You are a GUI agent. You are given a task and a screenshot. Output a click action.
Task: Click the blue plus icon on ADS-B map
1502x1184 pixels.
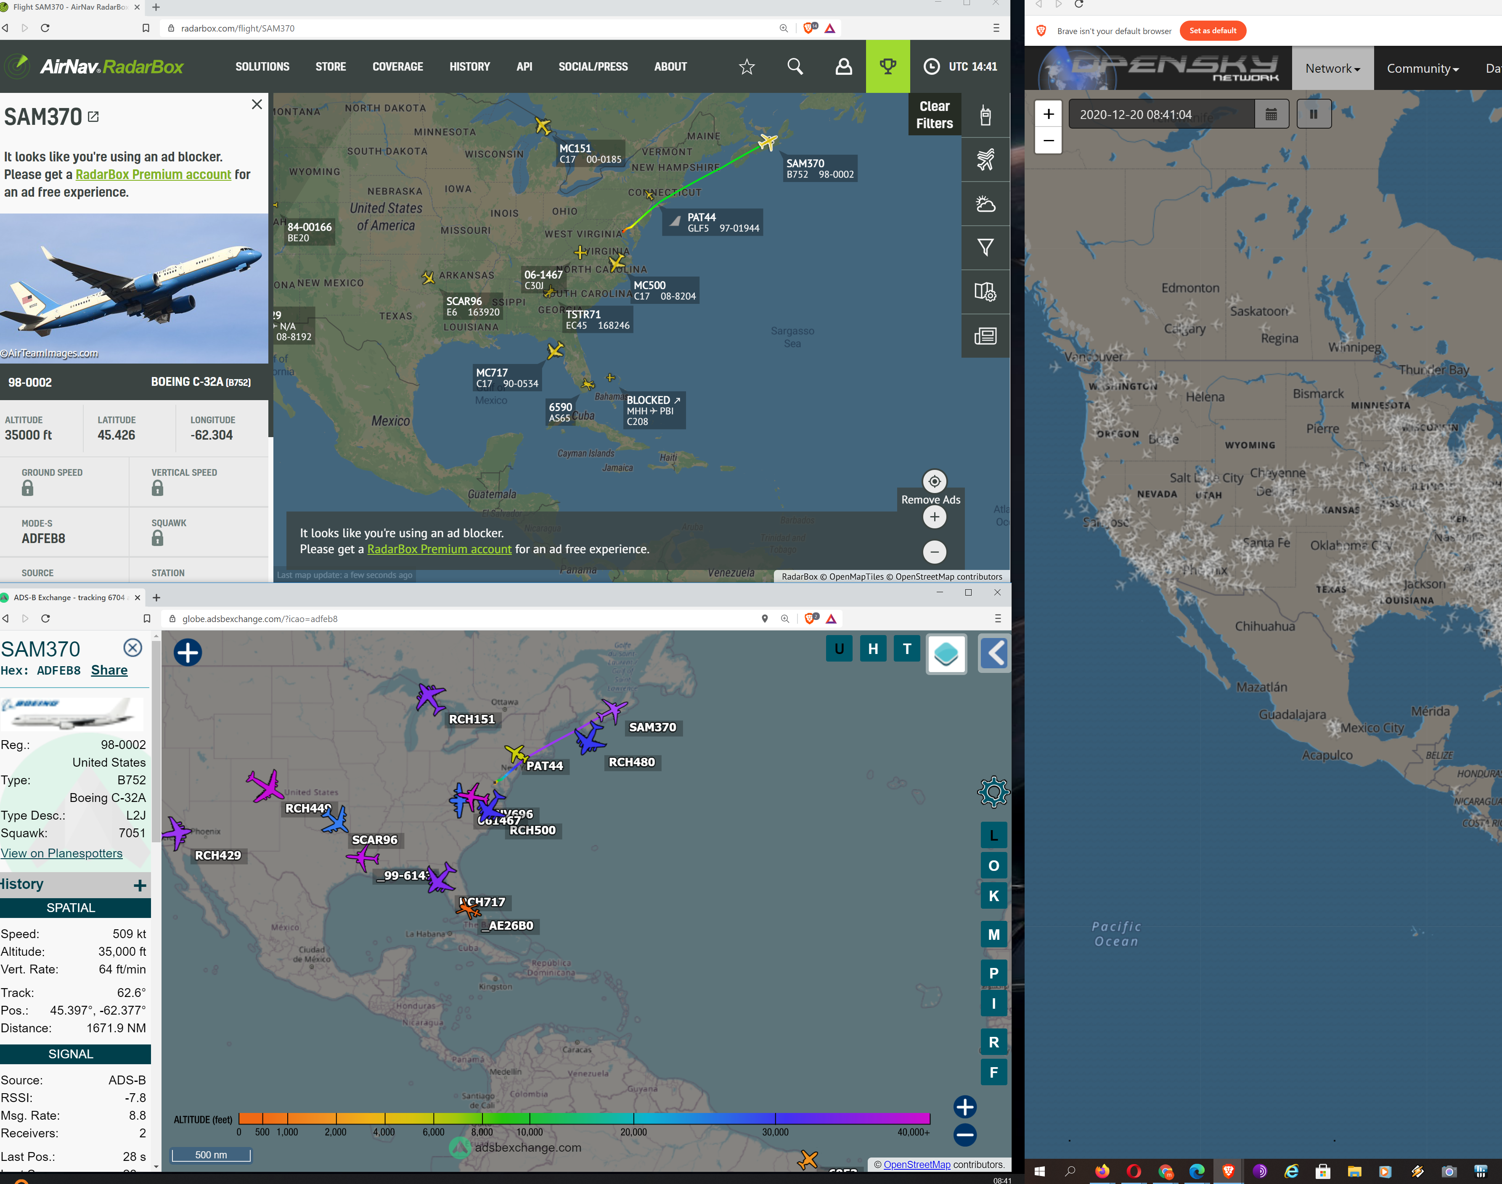point(188,652)
